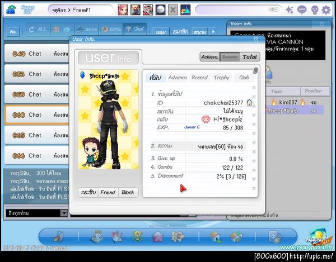Select the VS room filter tab
The height and width of the screenshot is (262, 336).
62,30
